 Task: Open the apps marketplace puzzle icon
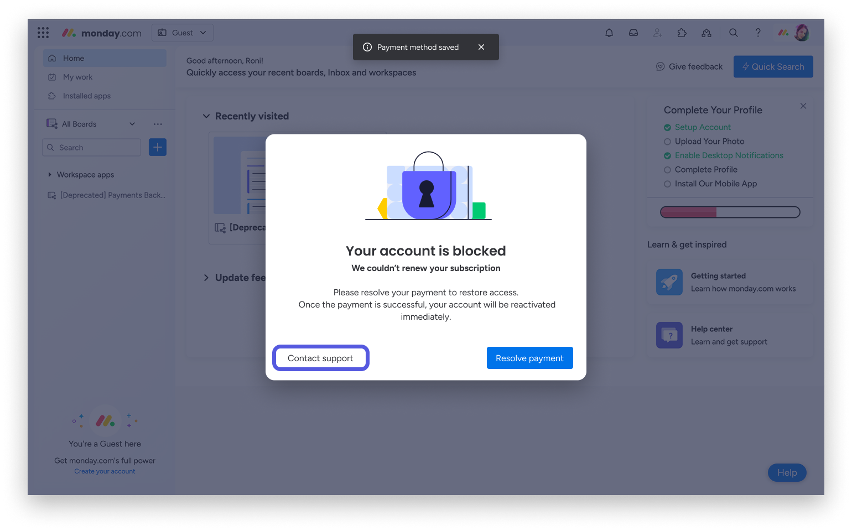(682, 33)
